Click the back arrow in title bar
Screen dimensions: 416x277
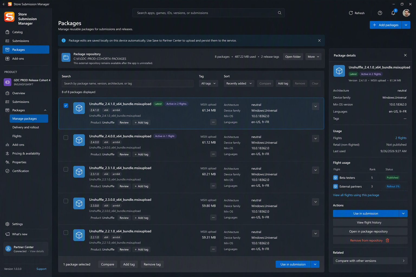[x=4, y=4]
